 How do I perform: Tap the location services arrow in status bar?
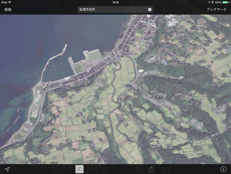(x=209, y=2)
